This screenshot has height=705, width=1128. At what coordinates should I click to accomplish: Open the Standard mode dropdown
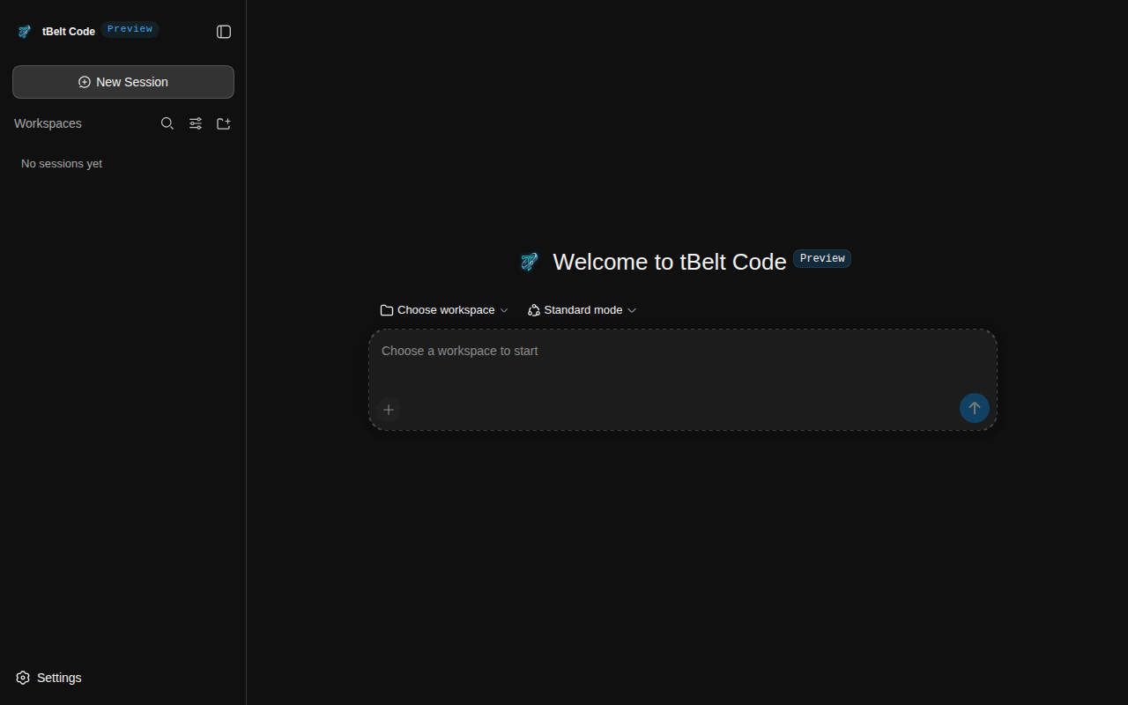pos(582,310)
